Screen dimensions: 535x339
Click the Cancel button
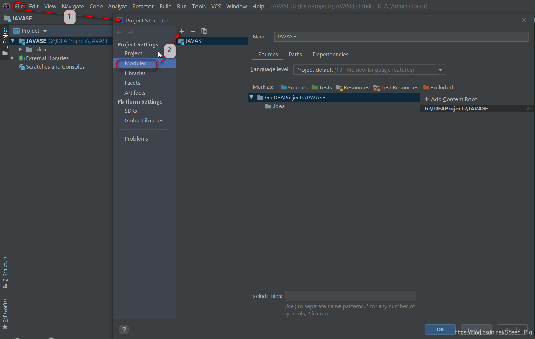tap(476, 329)
